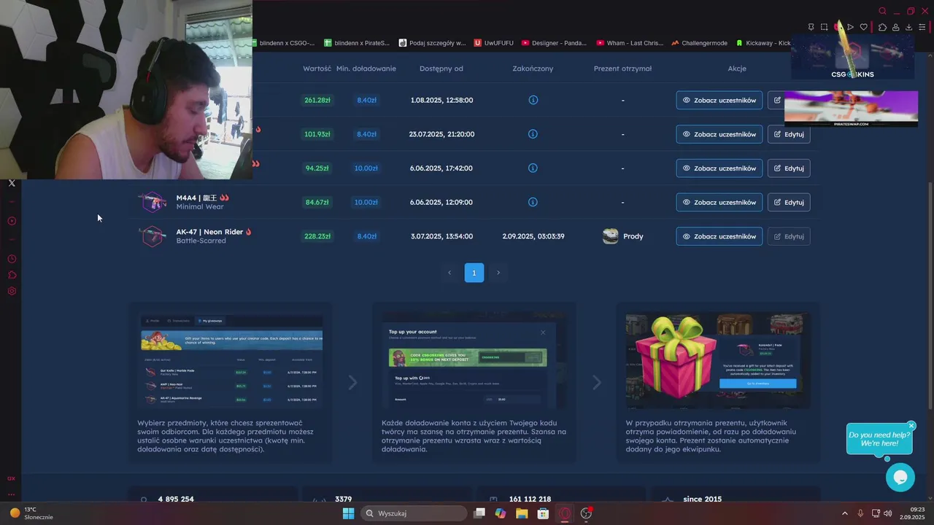Click the page vertical scrollbar

930,295
